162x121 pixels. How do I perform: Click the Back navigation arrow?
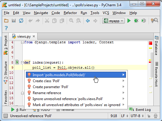(88, 21)
